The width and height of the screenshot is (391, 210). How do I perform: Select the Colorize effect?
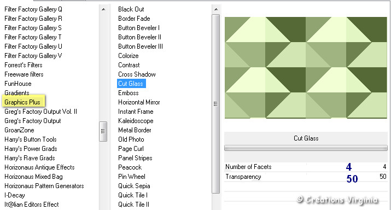click(x=129, y=56)
